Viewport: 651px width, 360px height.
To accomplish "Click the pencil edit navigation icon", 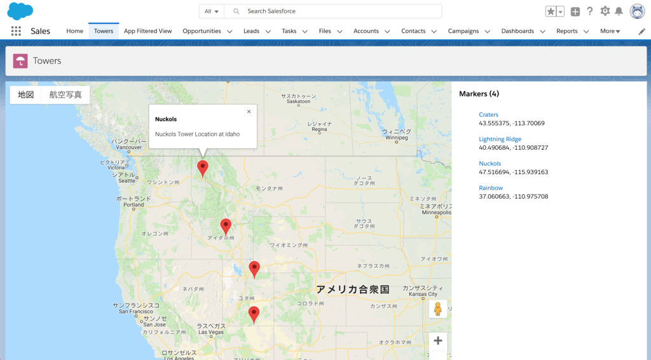I will (641, 32).
